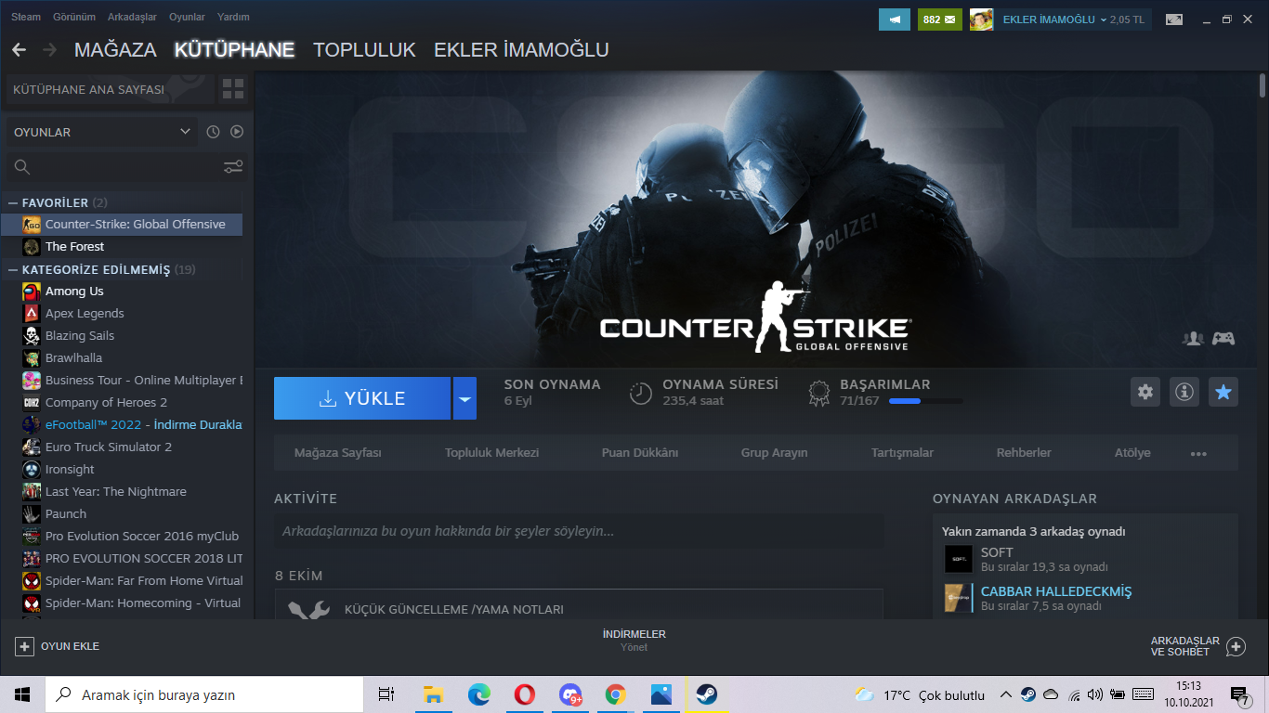Image resolution: width=1269 pixels, height=713 pixels.
Task: Open the OYUNLAR filter dropdown
Action: tap(101, 132)
